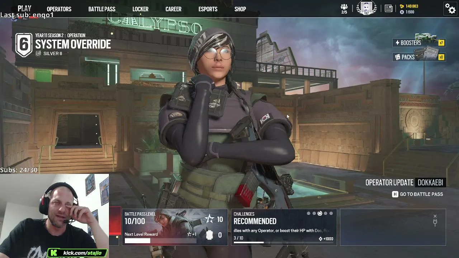
Task: Click the Silver II rank badge icon
Action: click(x=38, y=54)
